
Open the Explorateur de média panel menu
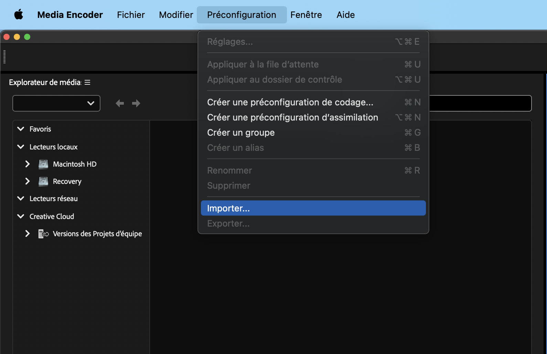(x=87, y=82)
